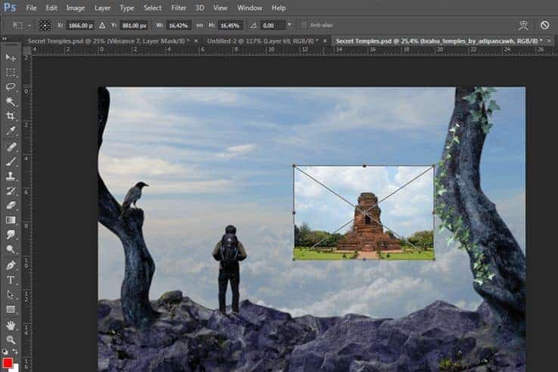Open the Type menu
Viewport: 558px width, 372px height.
click(x=127, y=8)
